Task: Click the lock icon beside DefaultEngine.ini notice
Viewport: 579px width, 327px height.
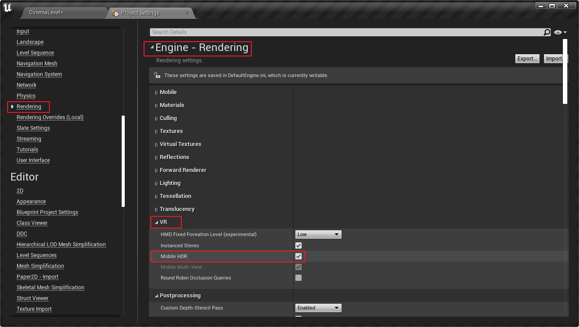Action: [x=157, y=75]
